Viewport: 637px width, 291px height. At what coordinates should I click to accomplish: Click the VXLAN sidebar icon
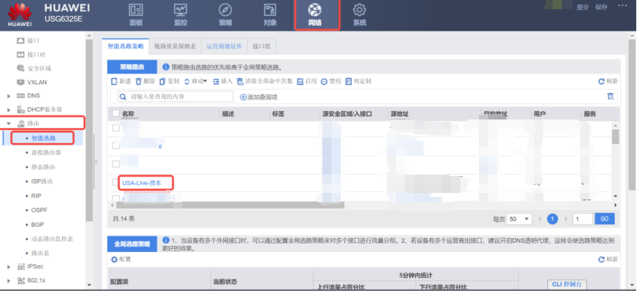point(20,82)
